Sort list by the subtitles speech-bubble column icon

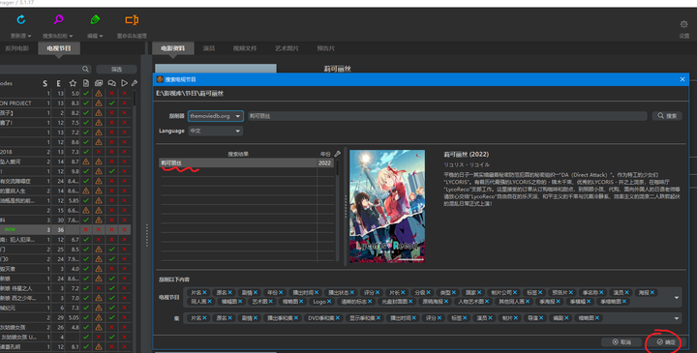(111, 83)
